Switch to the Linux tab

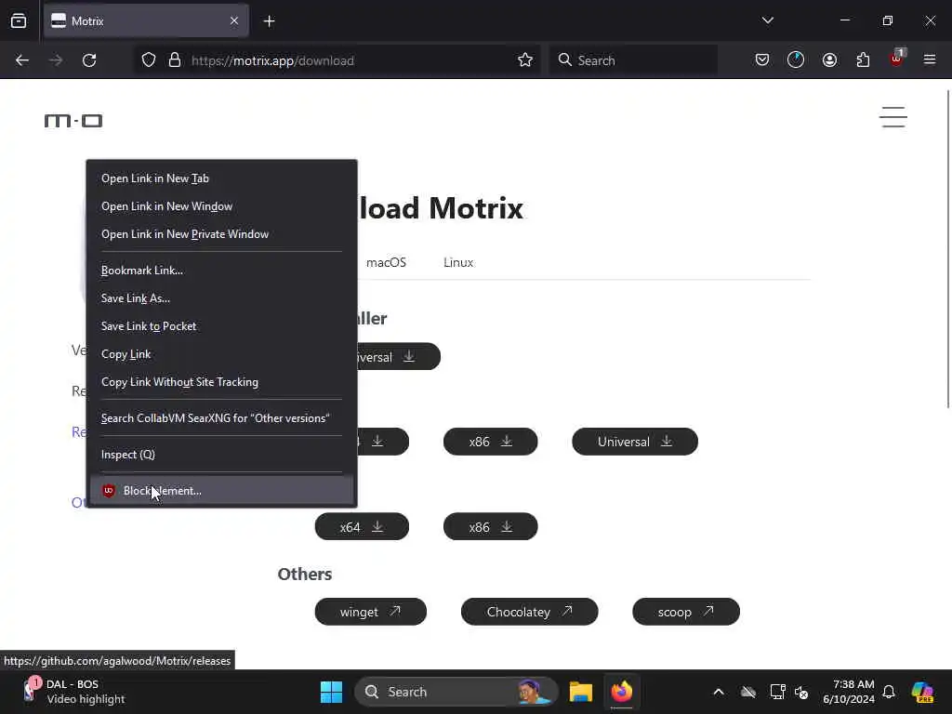(458, 262)
